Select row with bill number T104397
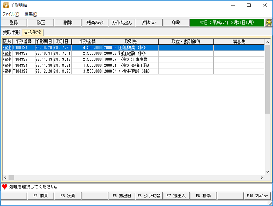The width and height of the screenshot is (273, 206). [133, 59]
